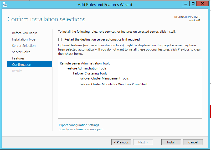Click the wizard icon in the title bar
Image resolution: width=211 pixels, height=150 pixels.
pyautogui.click(x=4, y=4)
